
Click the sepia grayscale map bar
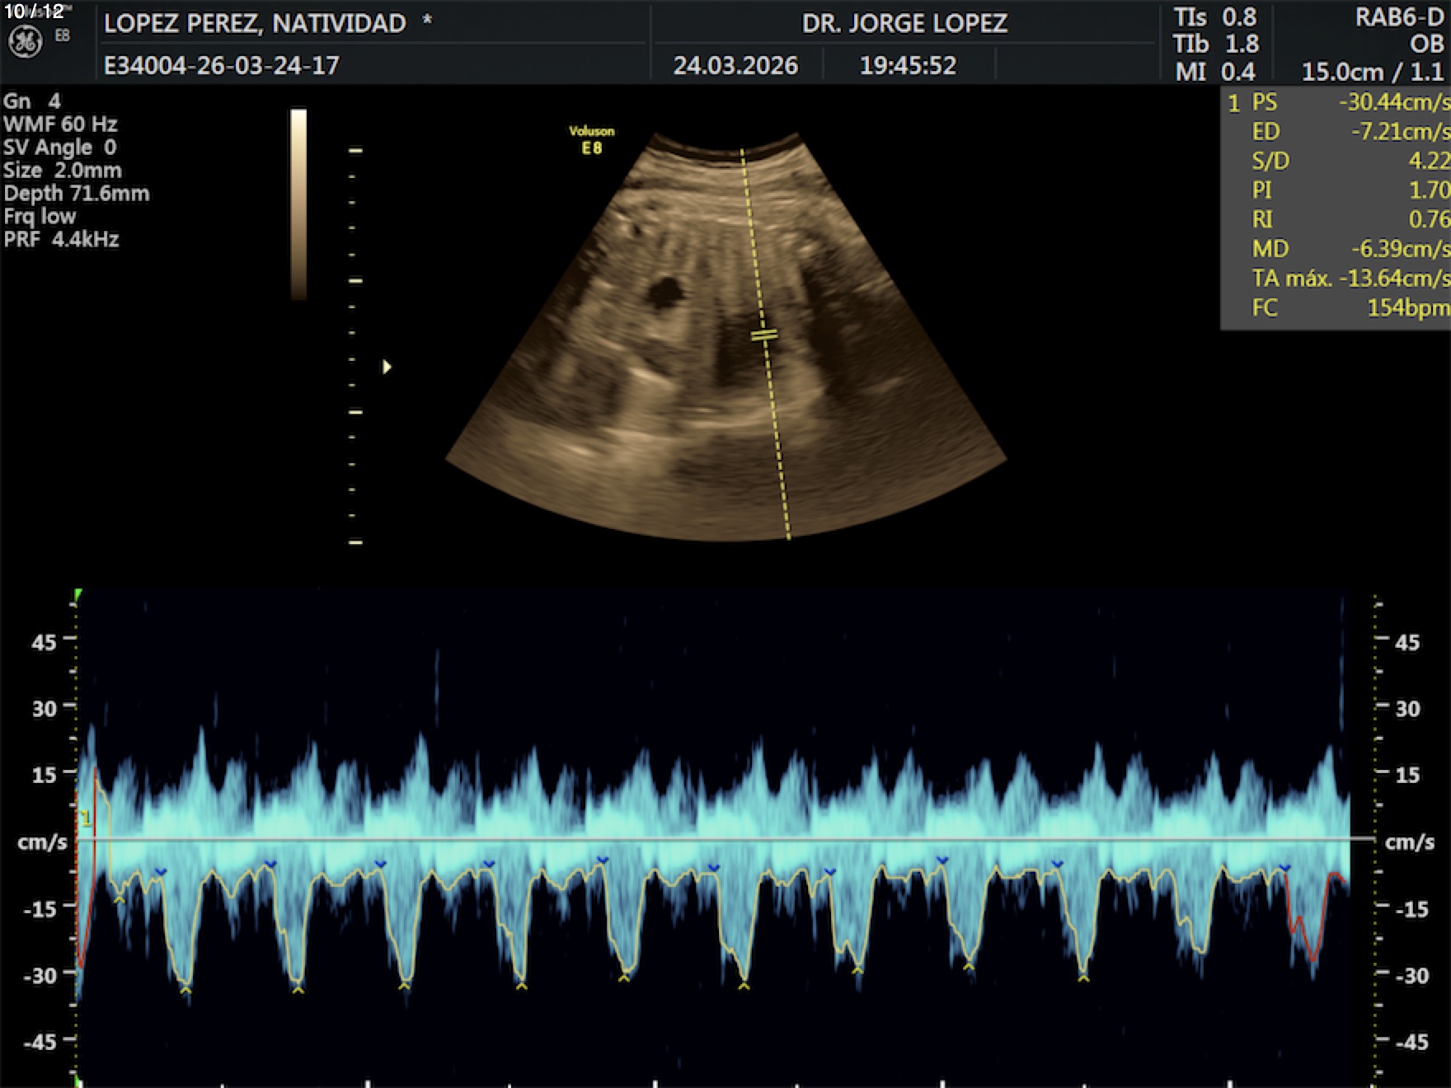(x=298, y=204)
